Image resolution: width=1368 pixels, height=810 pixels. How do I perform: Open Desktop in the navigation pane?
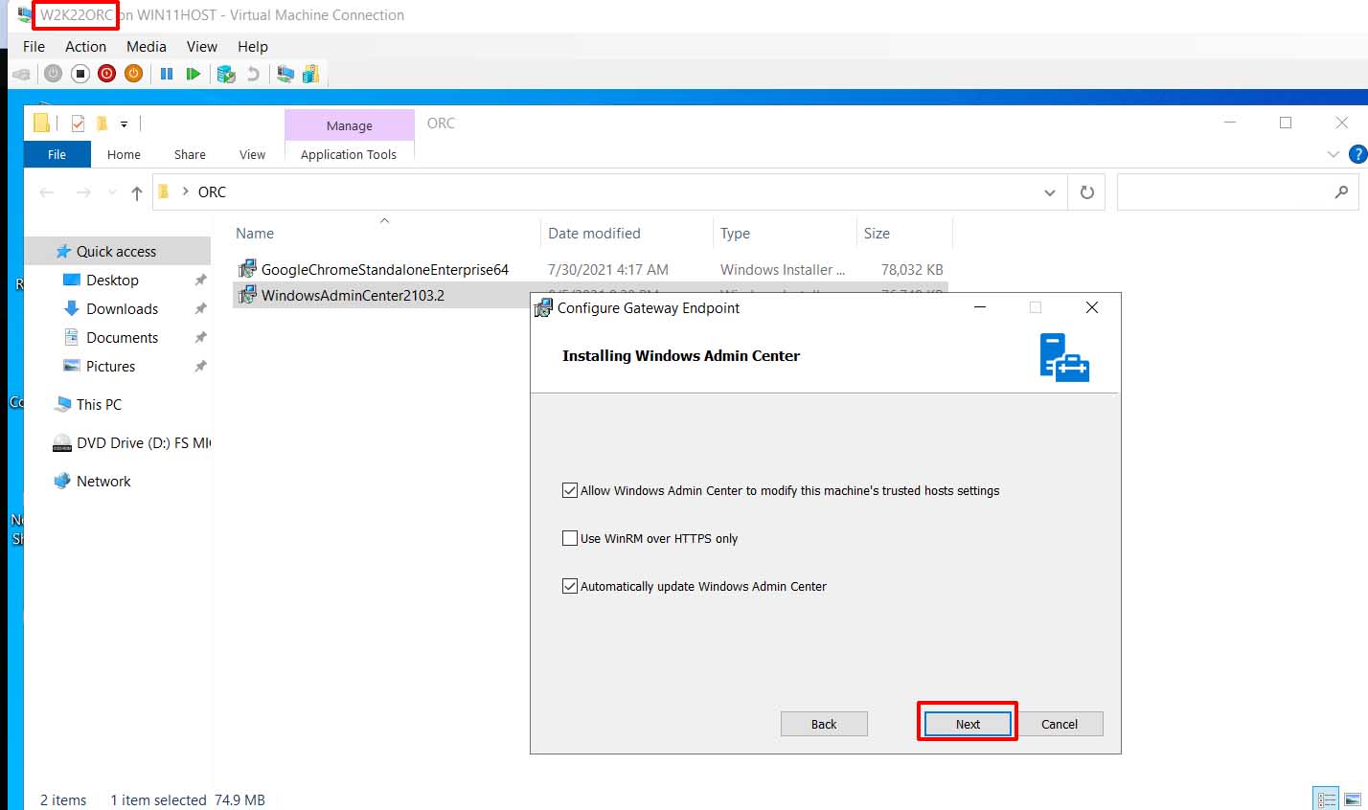112,280
